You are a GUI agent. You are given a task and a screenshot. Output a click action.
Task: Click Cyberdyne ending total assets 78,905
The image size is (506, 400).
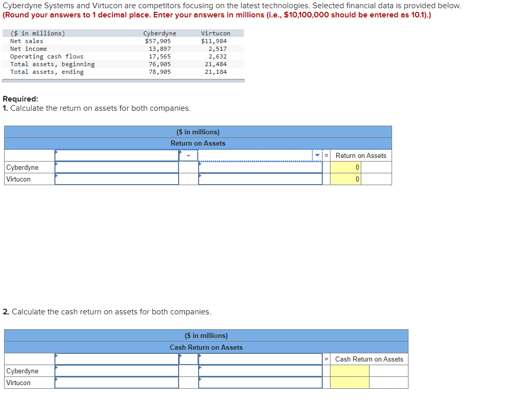point(160,72)
